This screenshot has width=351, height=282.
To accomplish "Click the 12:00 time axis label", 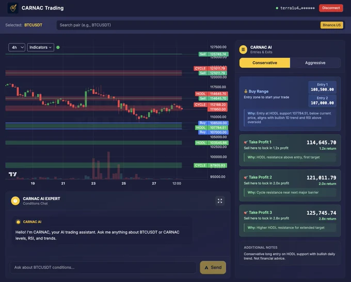I will click(177, 184).
